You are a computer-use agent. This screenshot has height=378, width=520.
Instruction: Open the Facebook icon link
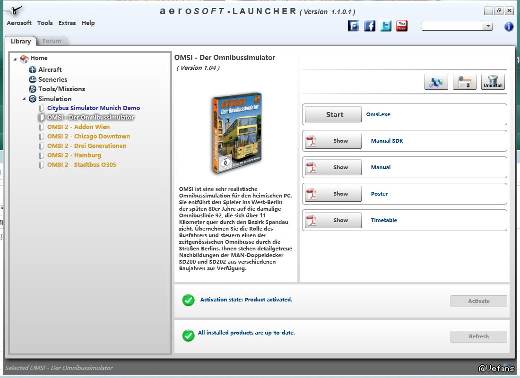click(370, 26)
